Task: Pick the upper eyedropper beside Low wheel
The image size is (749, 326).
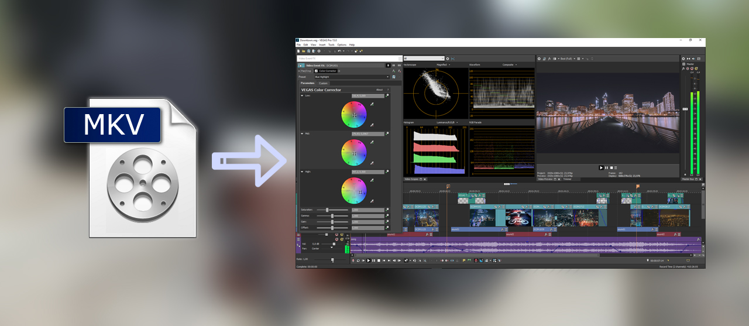Action: click(x=371, y=104)
